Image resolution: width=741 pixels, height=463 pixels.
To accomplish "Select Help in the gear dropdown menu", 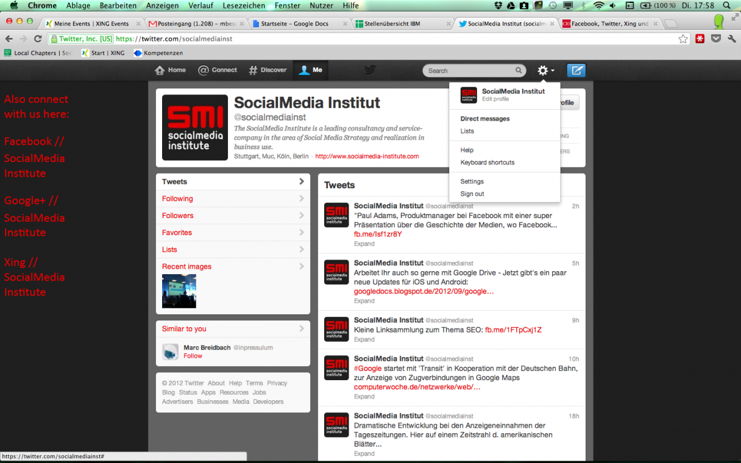I will pos(467,150).
